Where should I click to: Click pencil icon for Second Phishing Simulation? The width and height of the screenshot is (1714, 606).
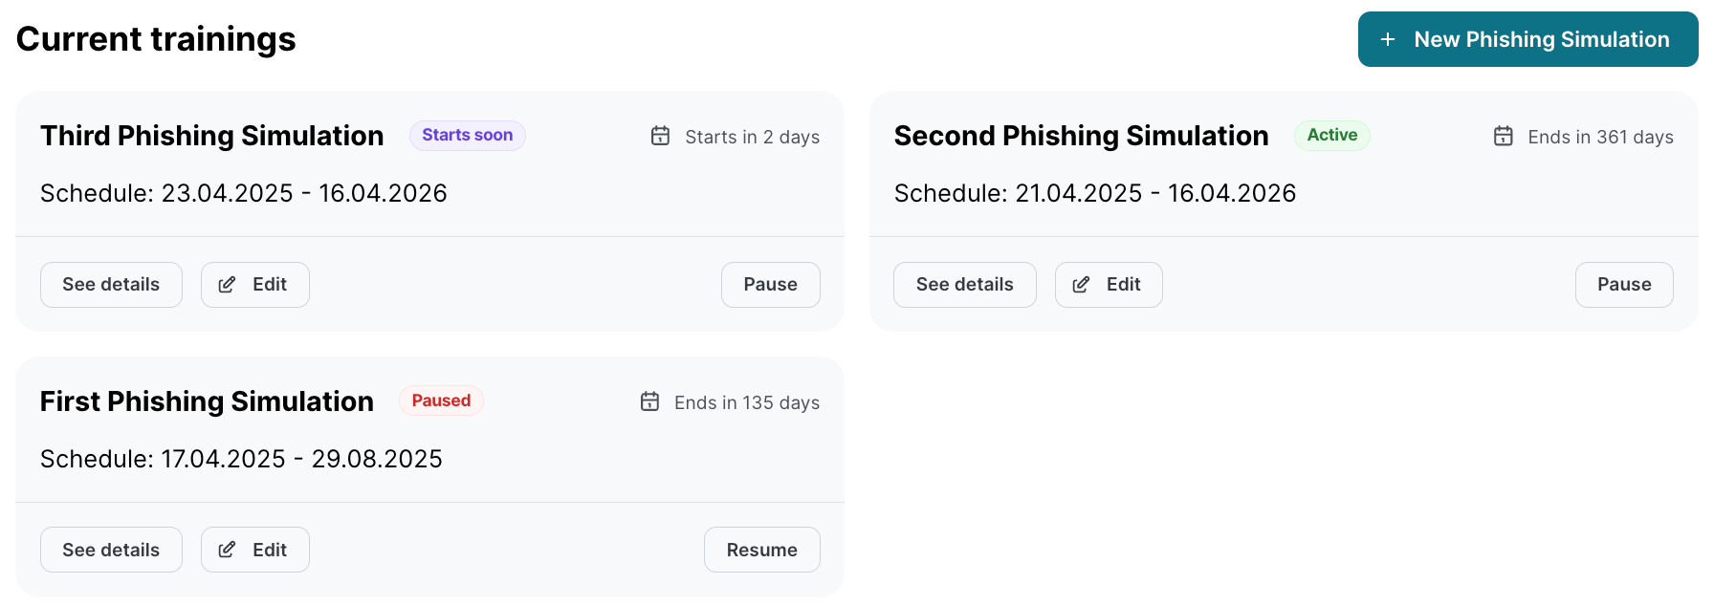(x=1081, y=285)
